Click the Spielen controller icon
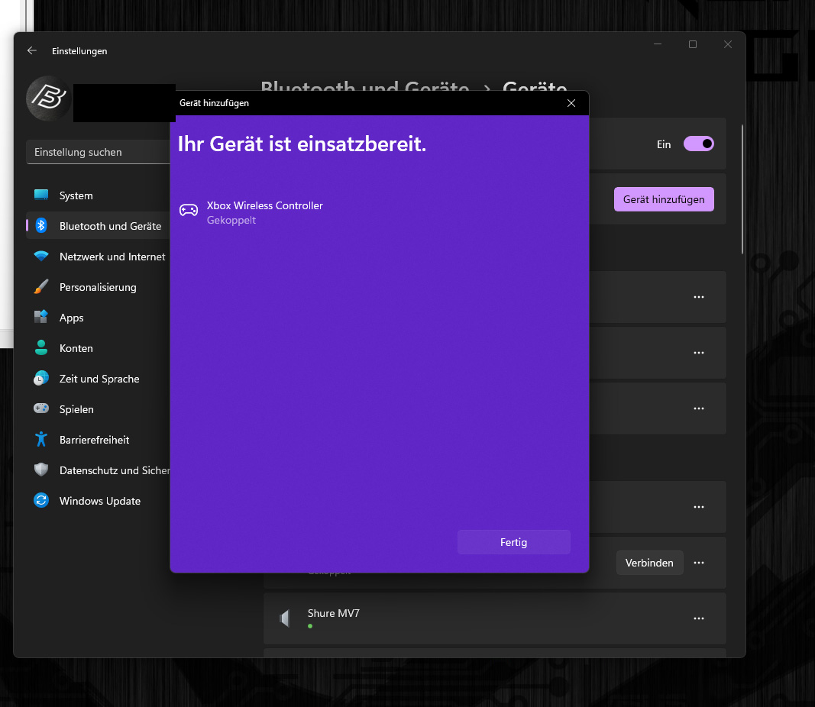Image resolution: width=815 pixels, height=707 pixels. pos(41,408)
